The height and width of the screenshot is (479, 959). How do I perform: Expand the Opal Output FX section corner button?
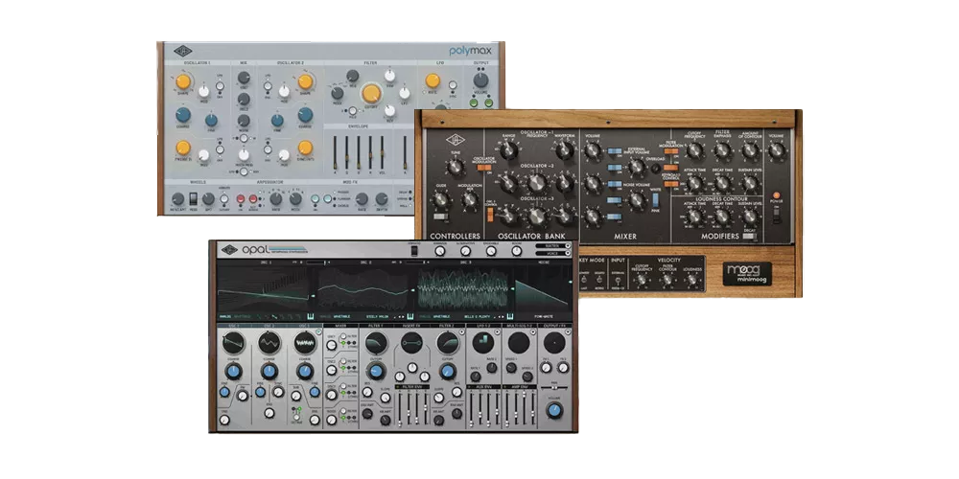point(568,332)
